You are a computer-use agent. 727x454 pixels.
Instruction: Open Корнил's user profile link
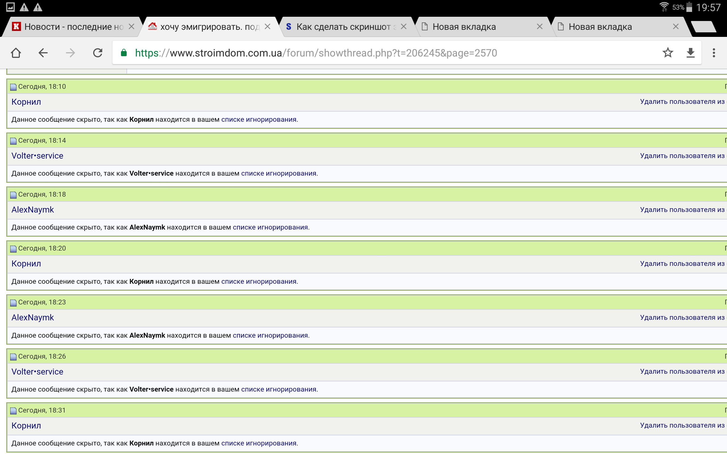(26, 102)
